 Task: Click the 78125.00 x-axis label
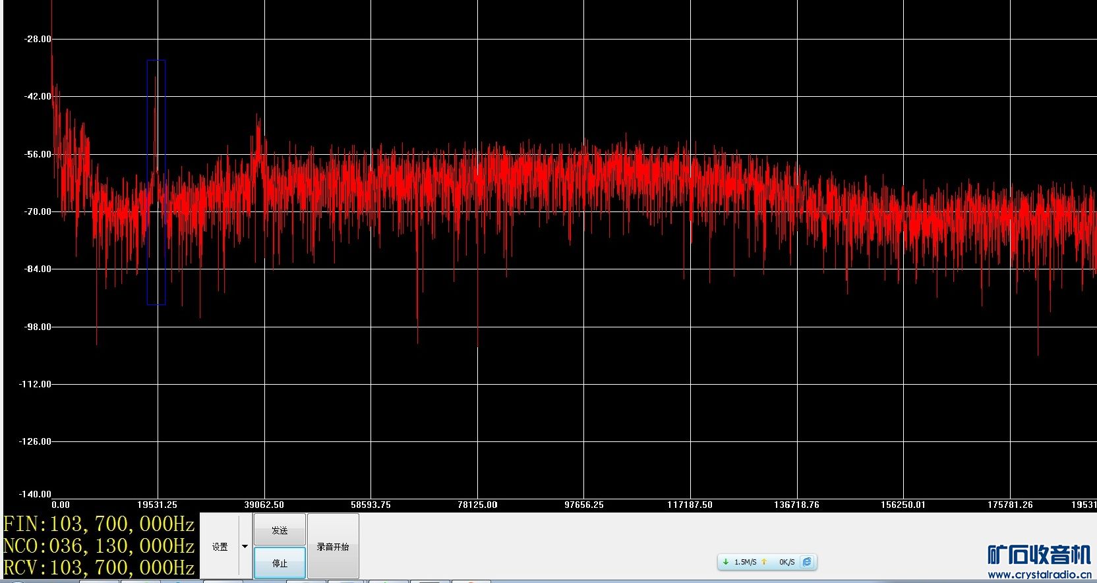[x=477, y=505]
